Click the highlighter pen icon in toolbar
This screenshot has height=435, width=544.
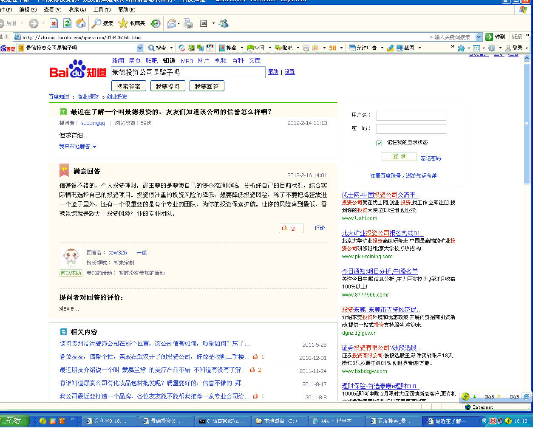(390, 48)
